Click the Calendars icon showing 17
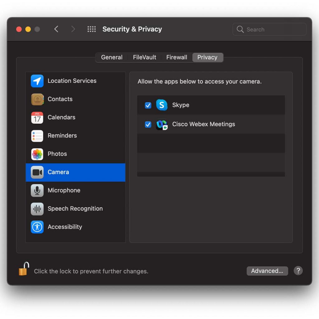 (x=37, y=117)
